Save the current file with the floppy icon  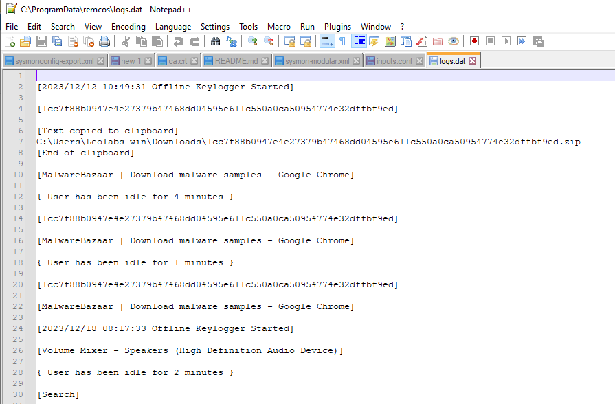(x=41, y=41)
